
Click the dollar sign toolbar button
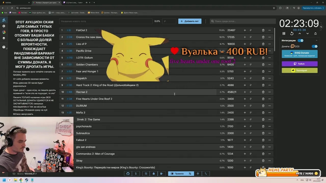point(136,174)
